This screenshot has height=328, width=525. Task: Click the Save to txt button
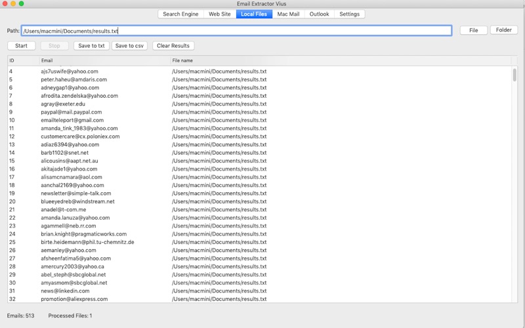(x=91, y=46)
